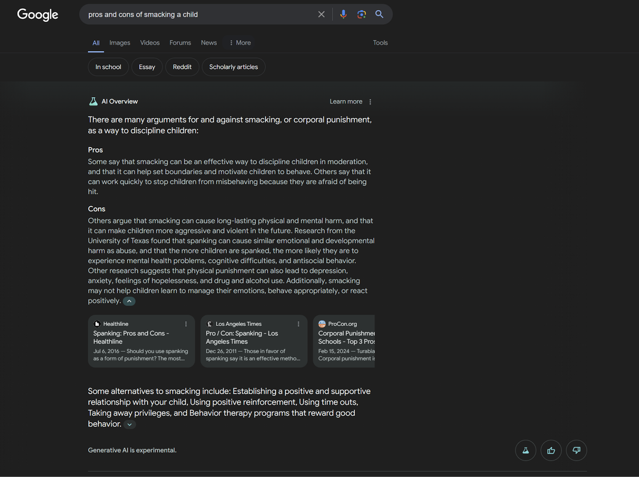The image size is (639, 477).
Task: Open Search Labs flask button
Action: point(526,450)
